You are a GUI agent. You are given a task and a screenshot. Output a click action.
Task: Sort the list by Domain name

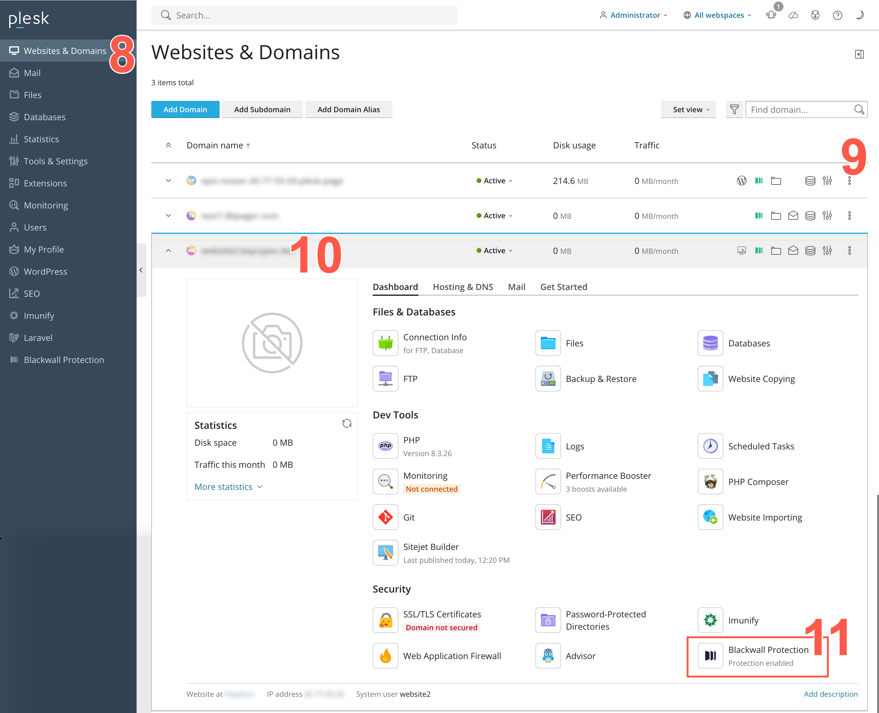218,145
